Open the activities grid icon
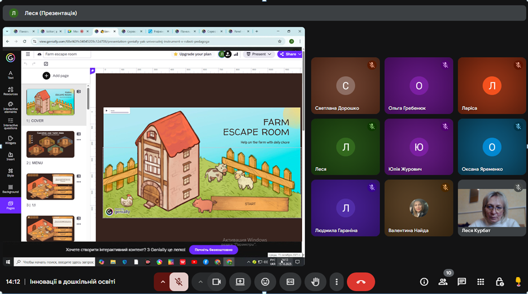Image resolution: width=528 pixels, height=294 pixels. coord(481,282)
